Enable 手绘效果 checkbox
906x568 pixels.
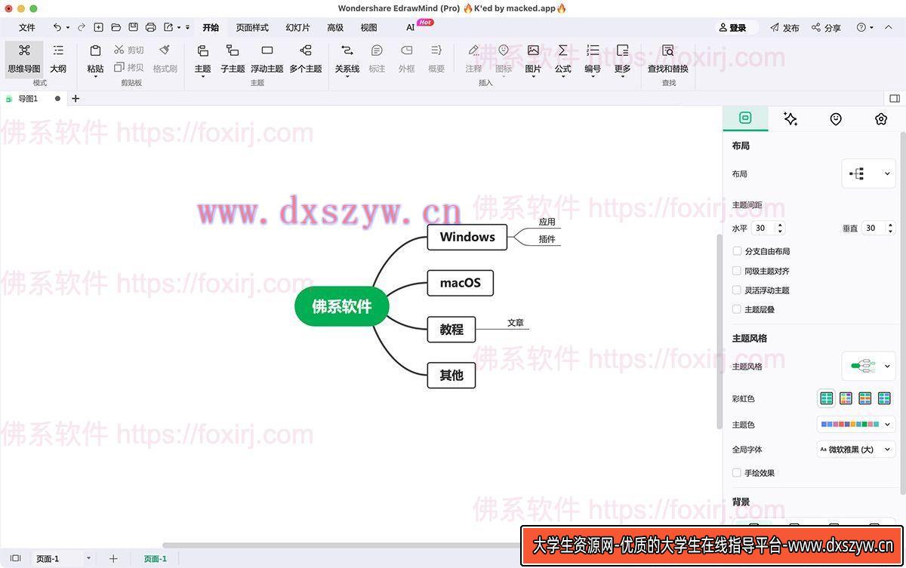tap(737, 473)
